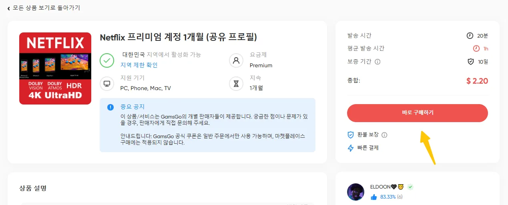Screen dimensions: 508x205
Task: Click the supported devices monitor icon
Action: (x=107, y=83)
